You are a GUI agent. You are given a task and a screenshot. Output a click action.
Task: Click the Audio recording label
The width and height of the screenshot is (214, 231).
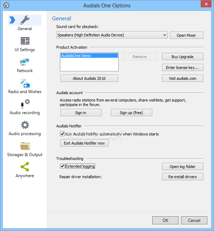(25, 113)
